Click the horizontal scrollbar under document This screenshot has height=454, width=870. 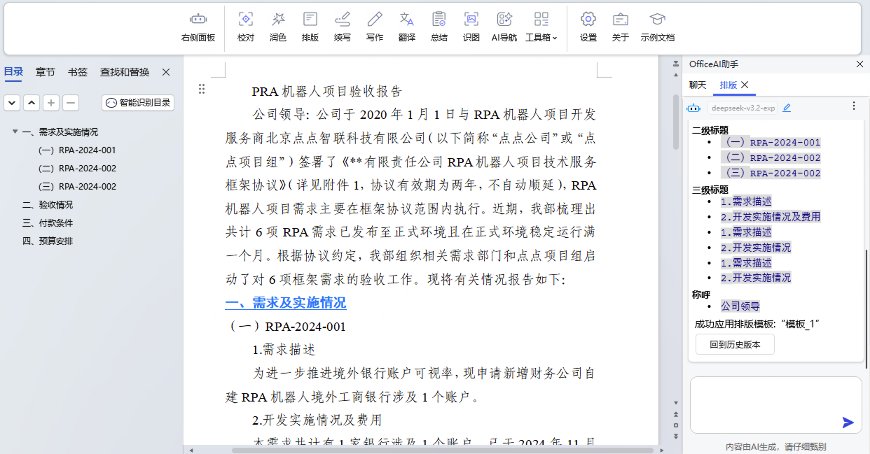pyautogui.click(x=442, y=450)
